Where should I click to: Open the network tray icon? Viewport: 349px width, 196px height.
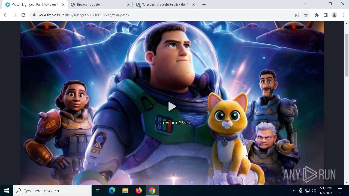307,191
